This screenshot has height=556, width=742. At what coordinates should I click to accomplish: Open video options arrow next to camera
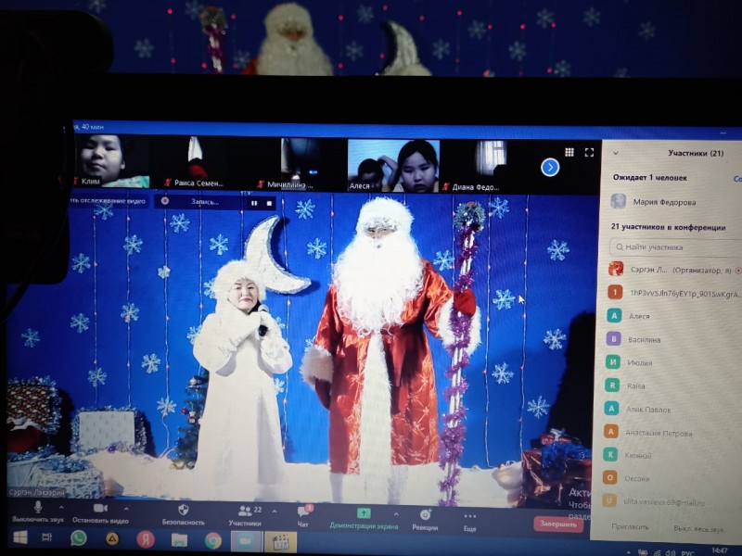(x=126, y=509)
